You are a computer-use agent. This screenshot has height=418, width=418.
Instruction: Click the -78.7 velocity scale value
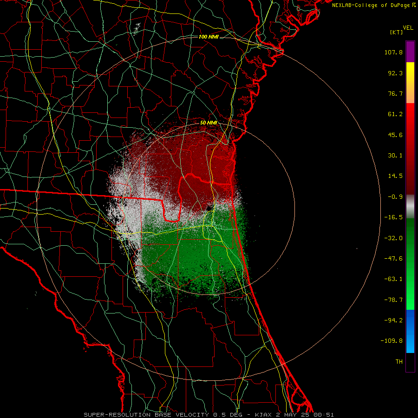[393, 300]
